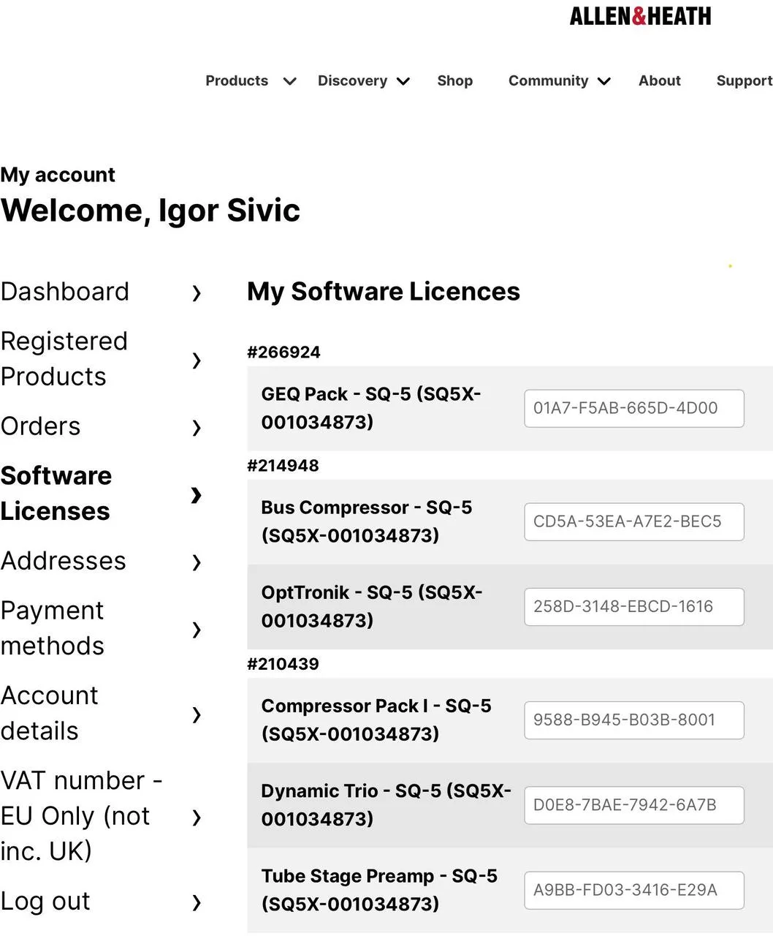Screen dimensions: 773x936
Task: Go to Registered Products
Action: (64, 358)
